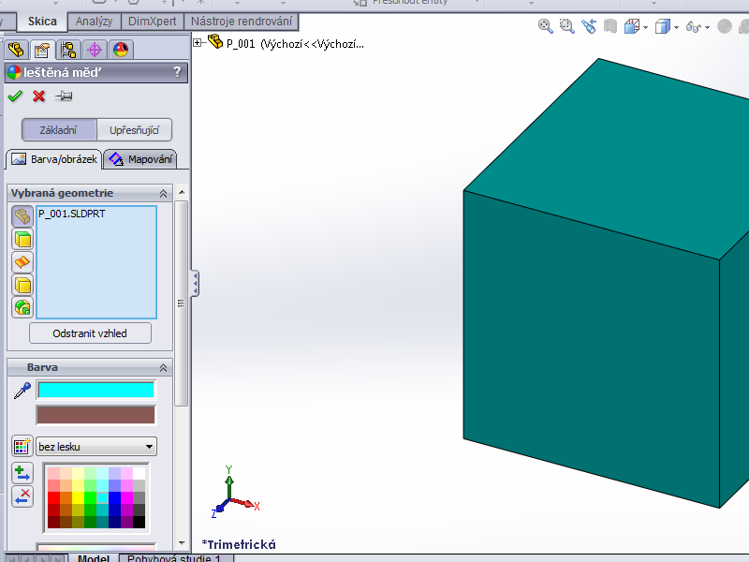Enable the select-surfaces filter icon

click(x=22, y=262)
